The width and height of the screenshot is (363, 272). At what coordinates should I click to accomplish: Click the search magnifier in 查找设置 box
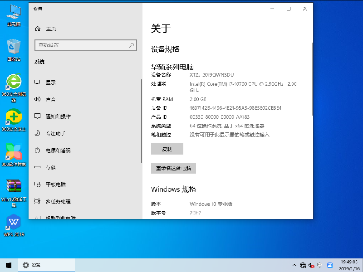[x=132, y=45]
